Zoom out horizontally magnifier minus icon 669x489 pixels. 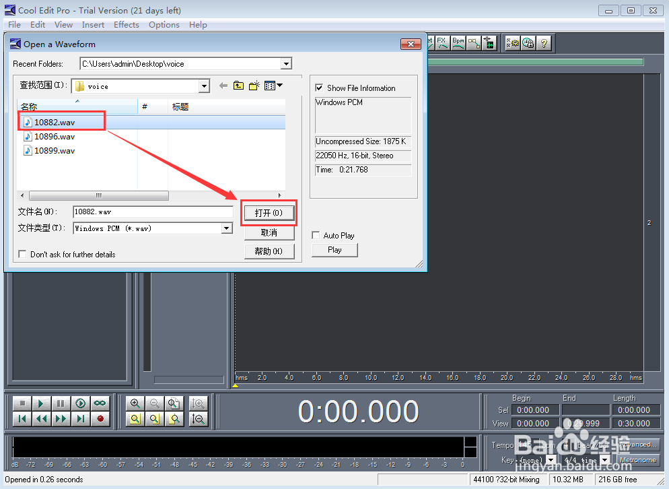click(154, 403)
